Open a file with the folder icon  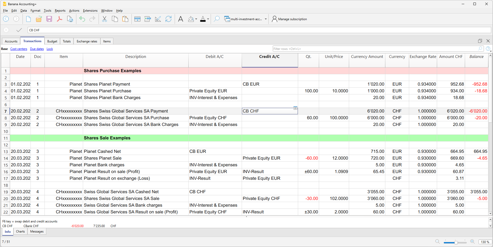39,19
